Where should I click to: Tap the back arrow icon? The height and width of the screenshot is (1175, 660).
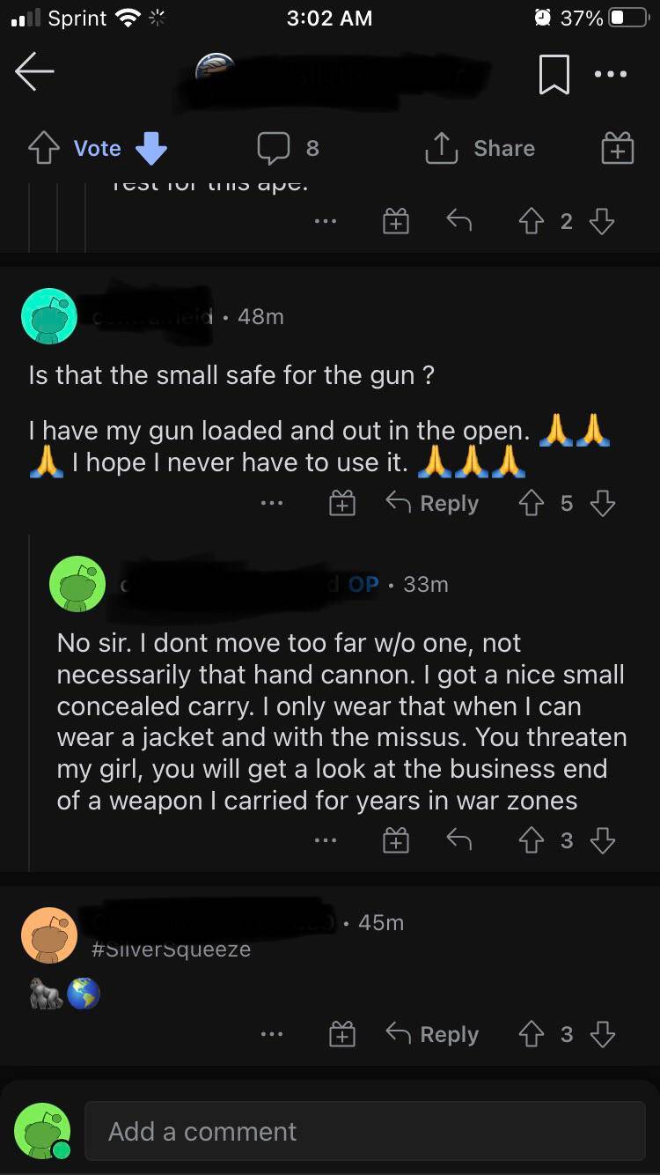tap(35, 73)
